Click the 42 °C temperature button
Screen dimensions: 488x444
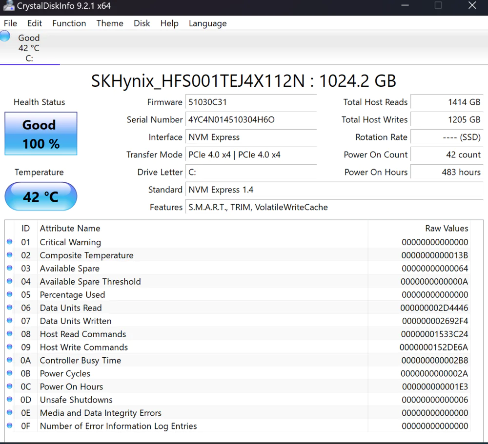[41, 196]
